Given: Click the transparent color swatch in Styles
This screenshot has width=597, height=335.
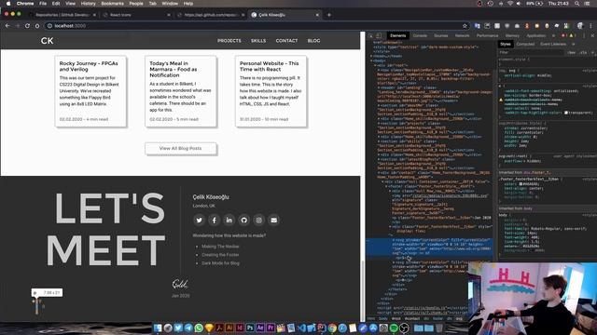Looking at the screenshot, I should click(x=566, y=113).
